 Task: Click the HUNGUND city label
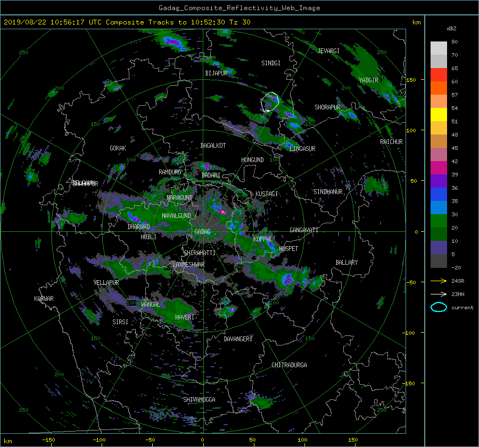[x=252, y=160]
